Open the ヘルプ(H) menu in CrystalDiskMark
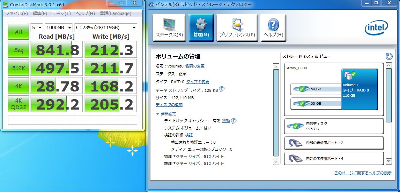The width and height of the screenshot is (400, 192). pos(85,14)
